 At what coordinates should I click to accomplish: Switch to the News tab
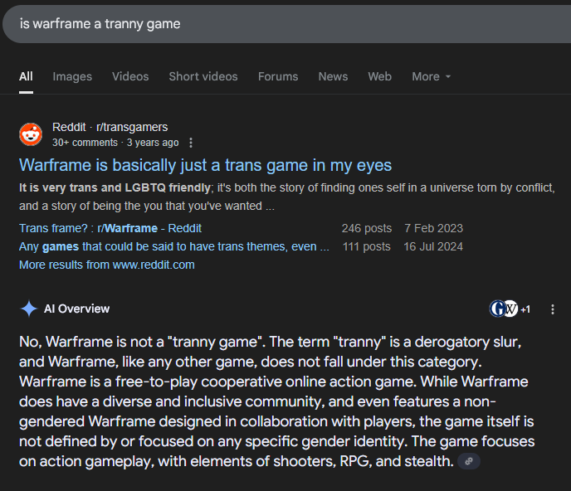coord(333,76)
